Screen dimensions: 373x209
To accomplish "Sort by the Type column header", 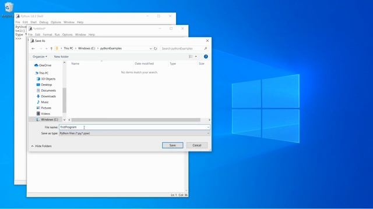I will click(x=173, y=64).
